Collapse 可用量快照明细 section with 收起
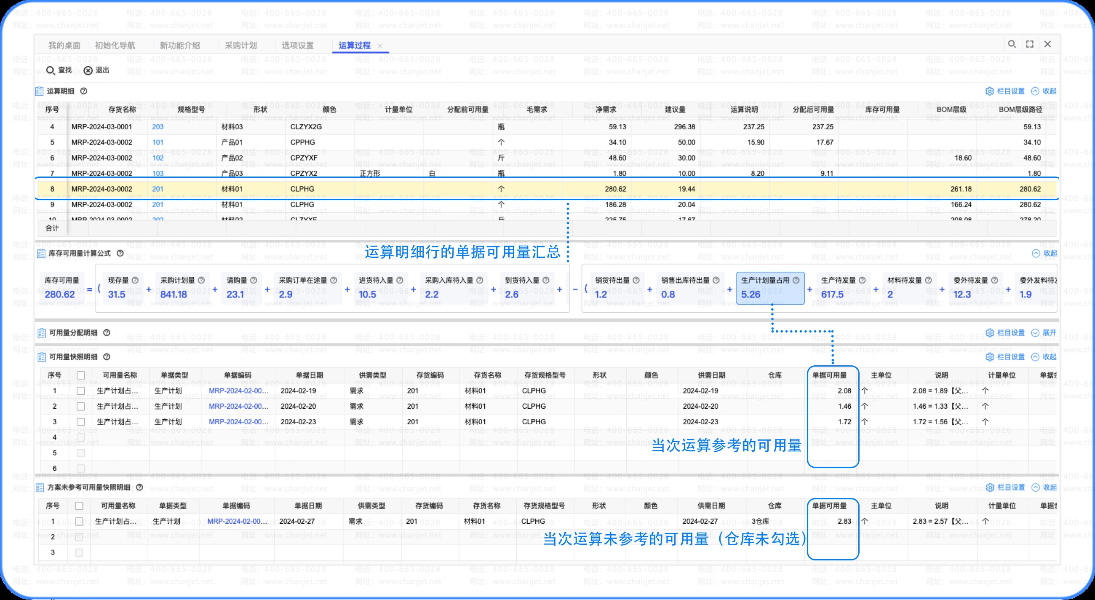The width and height of the screenshot is (1095, 600). pos(1044,357)
